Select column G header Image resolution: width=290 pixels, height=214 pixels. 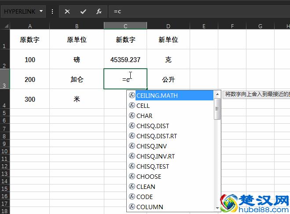(261, 26)
